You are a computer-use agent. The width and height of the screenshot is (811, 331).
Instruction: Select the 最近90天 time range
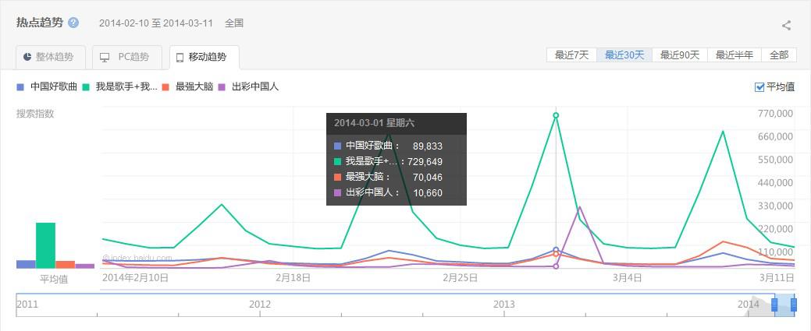tap(680, 55)
